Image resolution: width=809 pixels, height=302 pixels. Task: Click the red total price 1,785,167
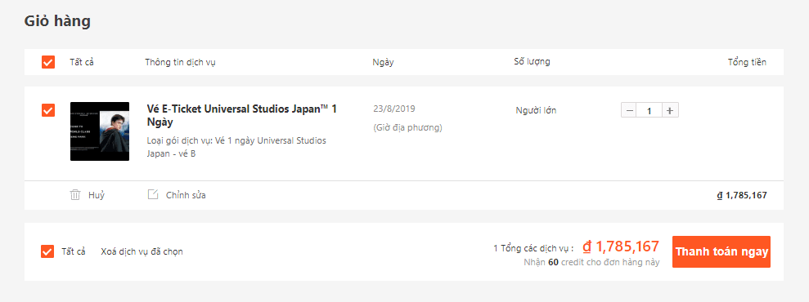point(621,246)
